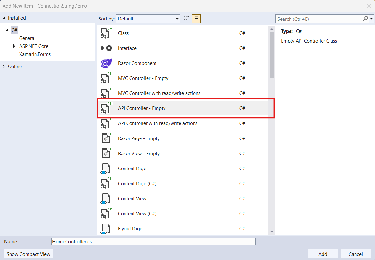The image size is (375, 260).
Task: Click the C# language cell in Flyout Page row
Action: coord(242,229)
